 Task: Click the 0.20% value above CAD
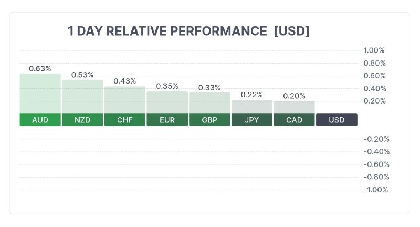[x=294, y=96]
